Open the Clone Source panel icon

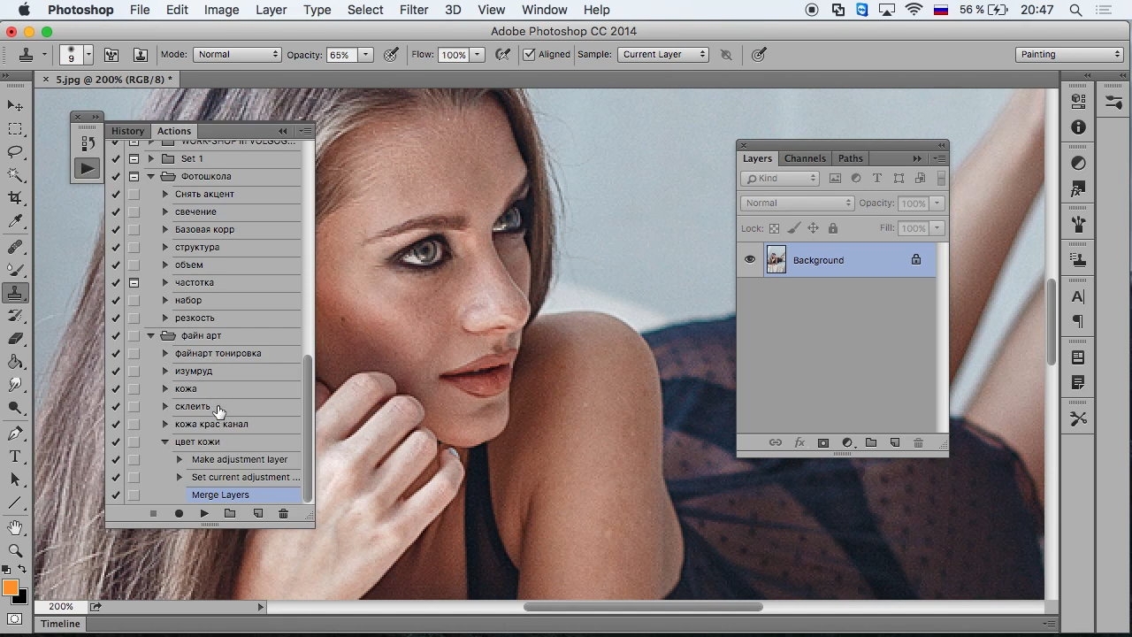[1078, 260]
